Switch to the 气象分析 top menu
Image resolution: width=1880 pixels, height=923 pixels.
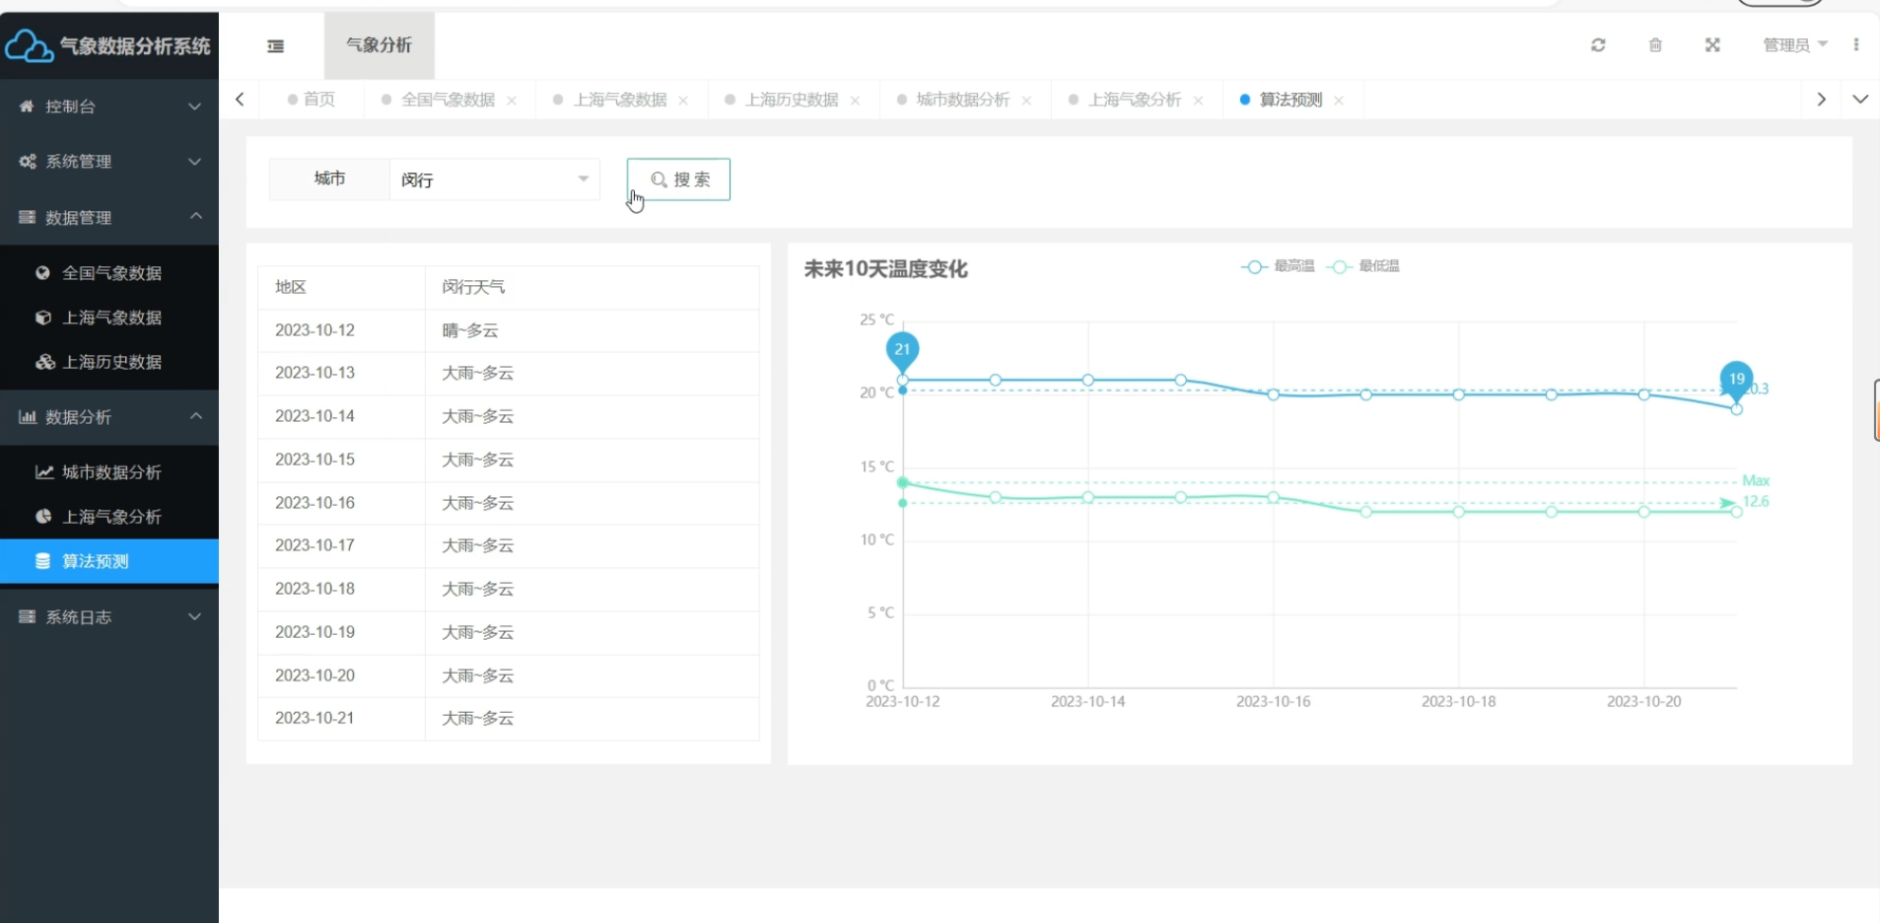[380, 45]
